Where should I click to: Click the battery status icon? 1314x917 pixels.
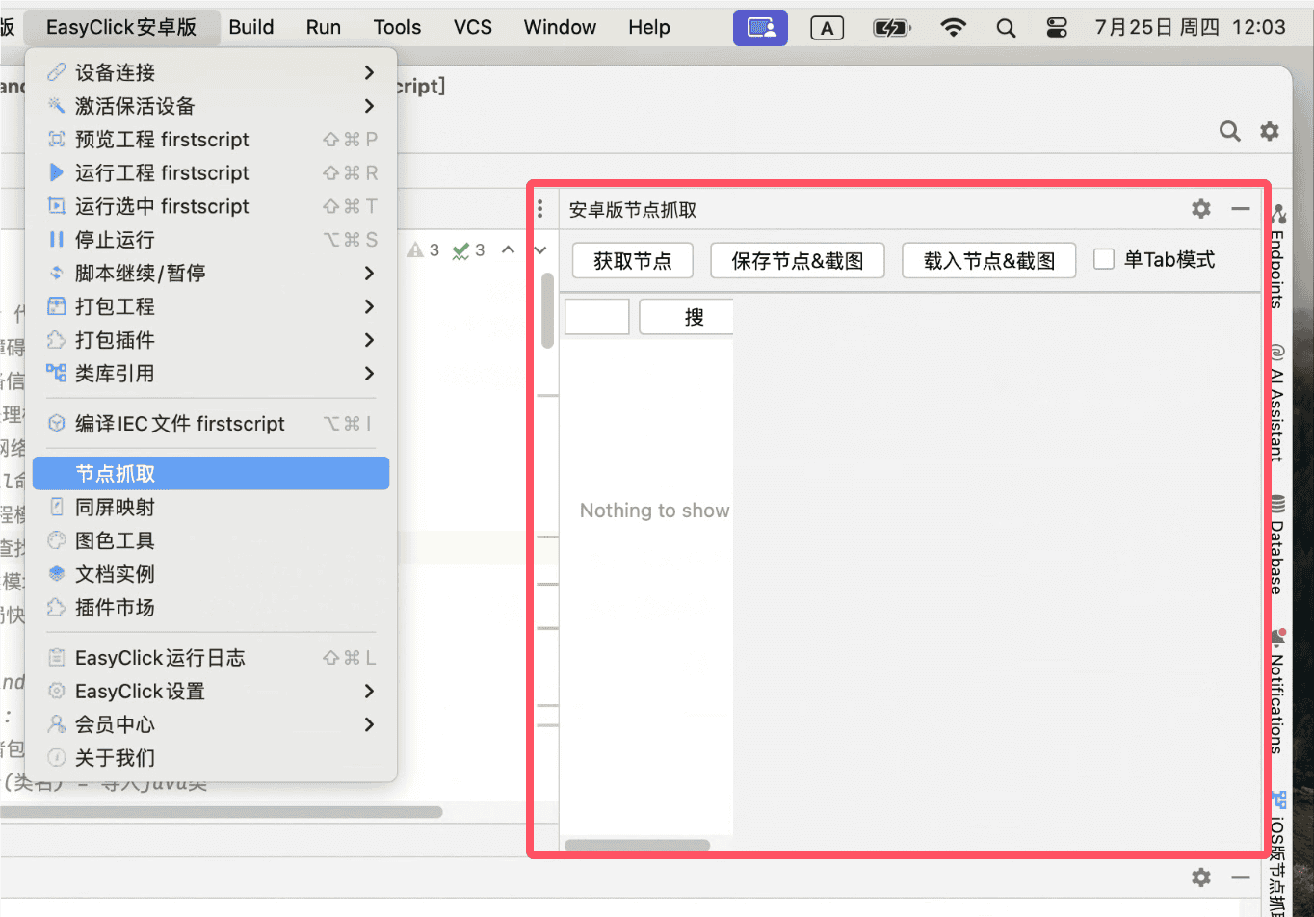pyautogui.click(x=892, y=28)
